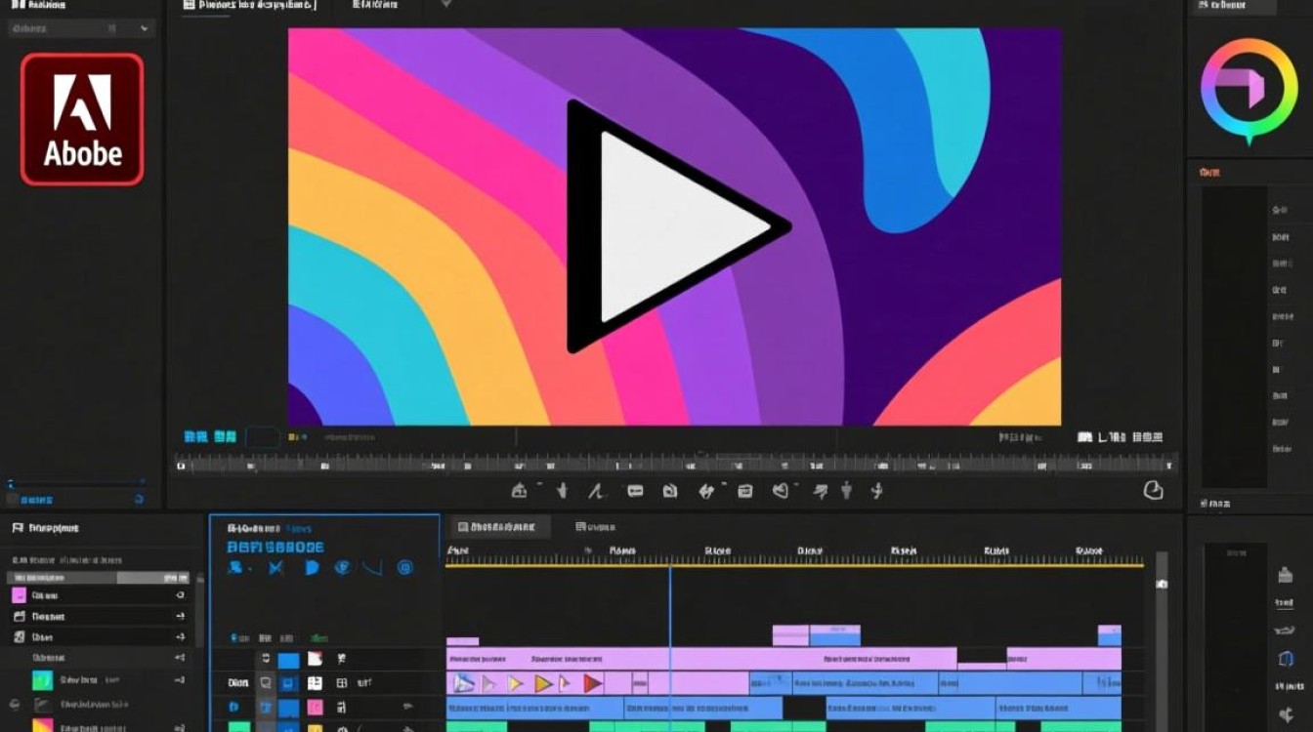Open the dropdown chevron at the top-left panel
This screenshot has width=1313, height=732.
pyautogui.click(x=145, y=29)
